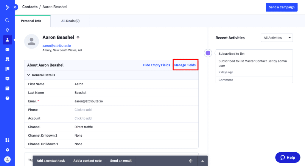305x166 pixels.
Task: Open Deals pipeline bars icon in sidebar
Action: tap(7, 69)
